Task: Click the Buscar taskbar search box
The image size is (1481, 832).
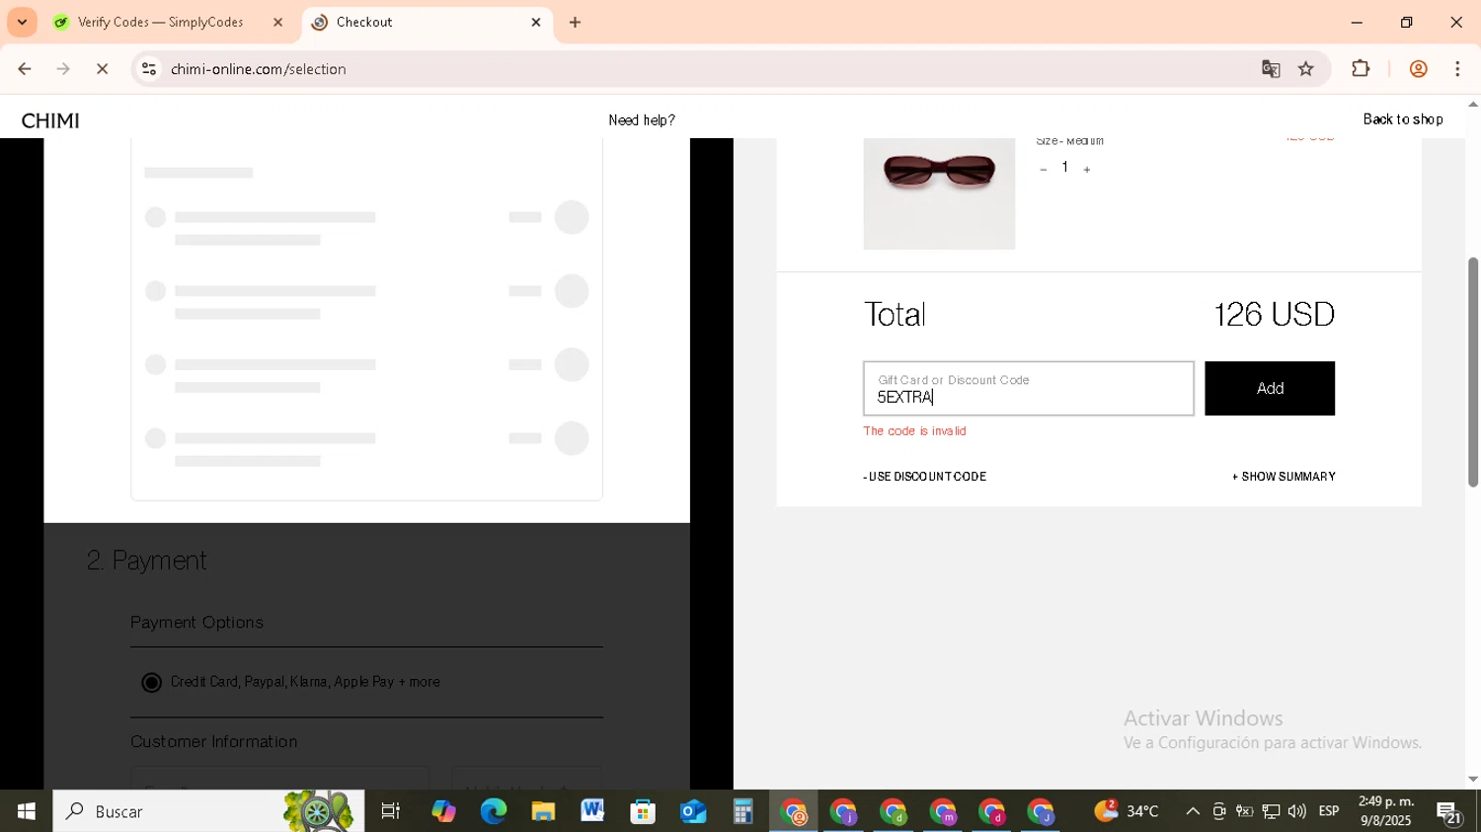Action: click(x=208, y=811)
